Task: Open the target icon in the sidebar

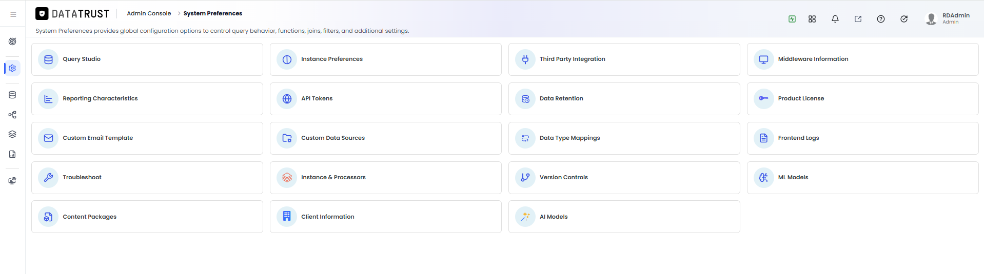Action: pyautogui.click(x=12, y=41)
